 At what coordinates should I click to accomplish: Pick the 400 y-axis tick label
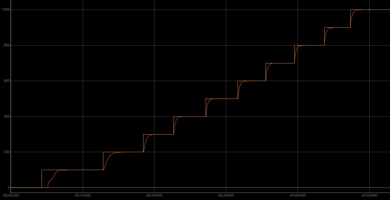[6, 116]
